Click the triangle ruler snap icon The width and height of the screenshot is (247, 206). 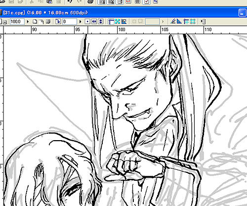pos(179,21)
